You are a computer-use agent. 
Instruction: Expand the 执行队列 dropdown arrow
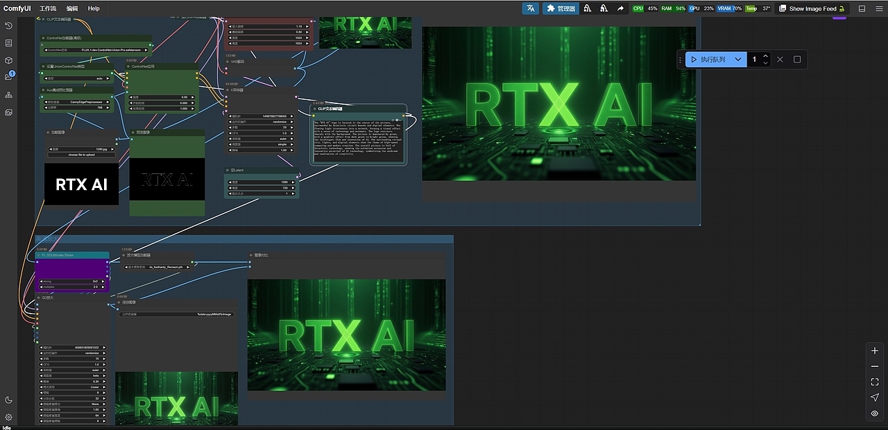click(738, 60)
